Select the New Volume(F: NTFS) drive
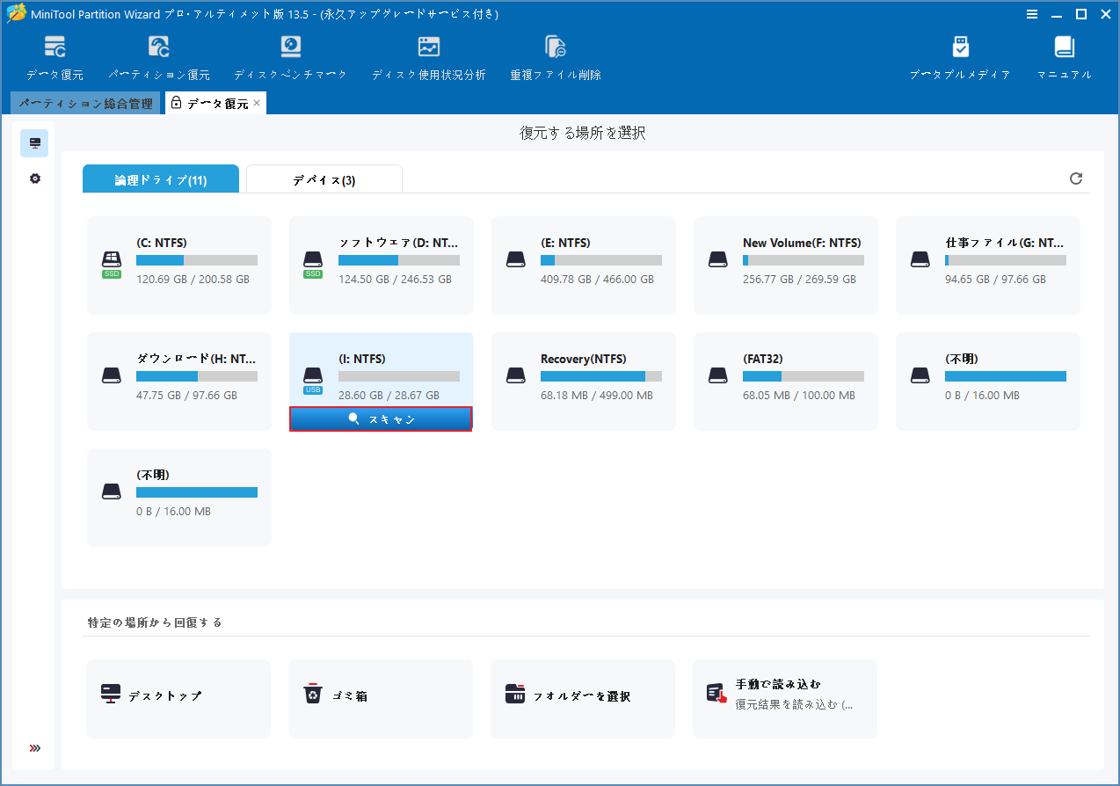 [785, 266]
